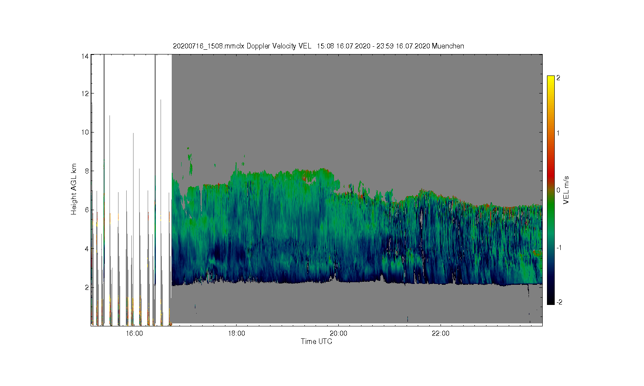Click the plot title text
This screenshot has height=386, width=644.
click(318, 46)
